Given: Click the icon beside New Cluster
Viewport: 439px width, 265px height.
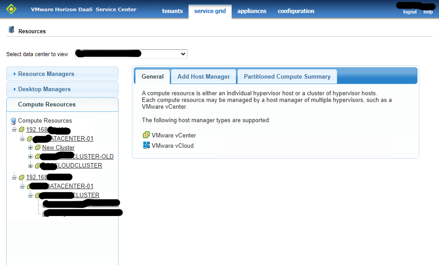Looking at the screenshot, I should pos(38,147).
